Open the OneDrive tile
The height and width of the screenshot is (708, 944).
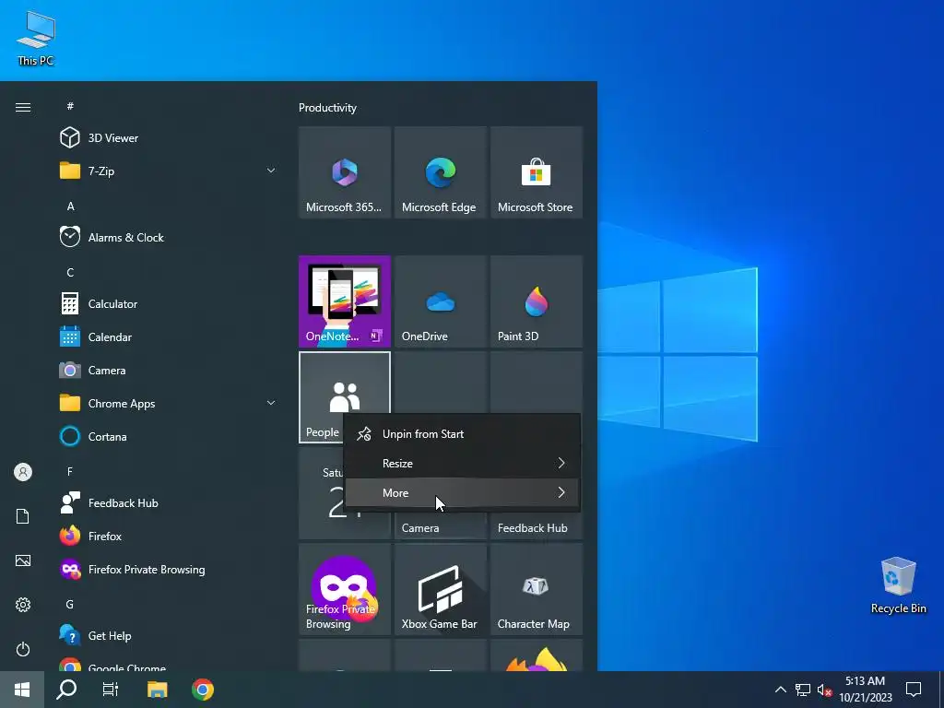(x=440, y=301)
